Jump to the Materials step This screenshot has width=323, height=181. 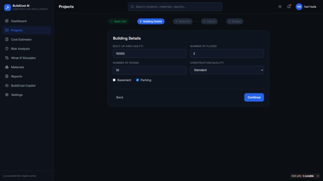click(x=183, y=21)
